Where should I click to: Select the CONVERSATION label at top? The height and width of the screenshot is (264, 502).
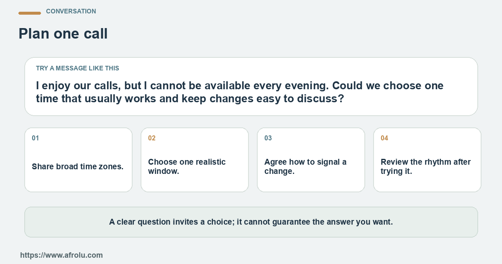pos(71,11)
